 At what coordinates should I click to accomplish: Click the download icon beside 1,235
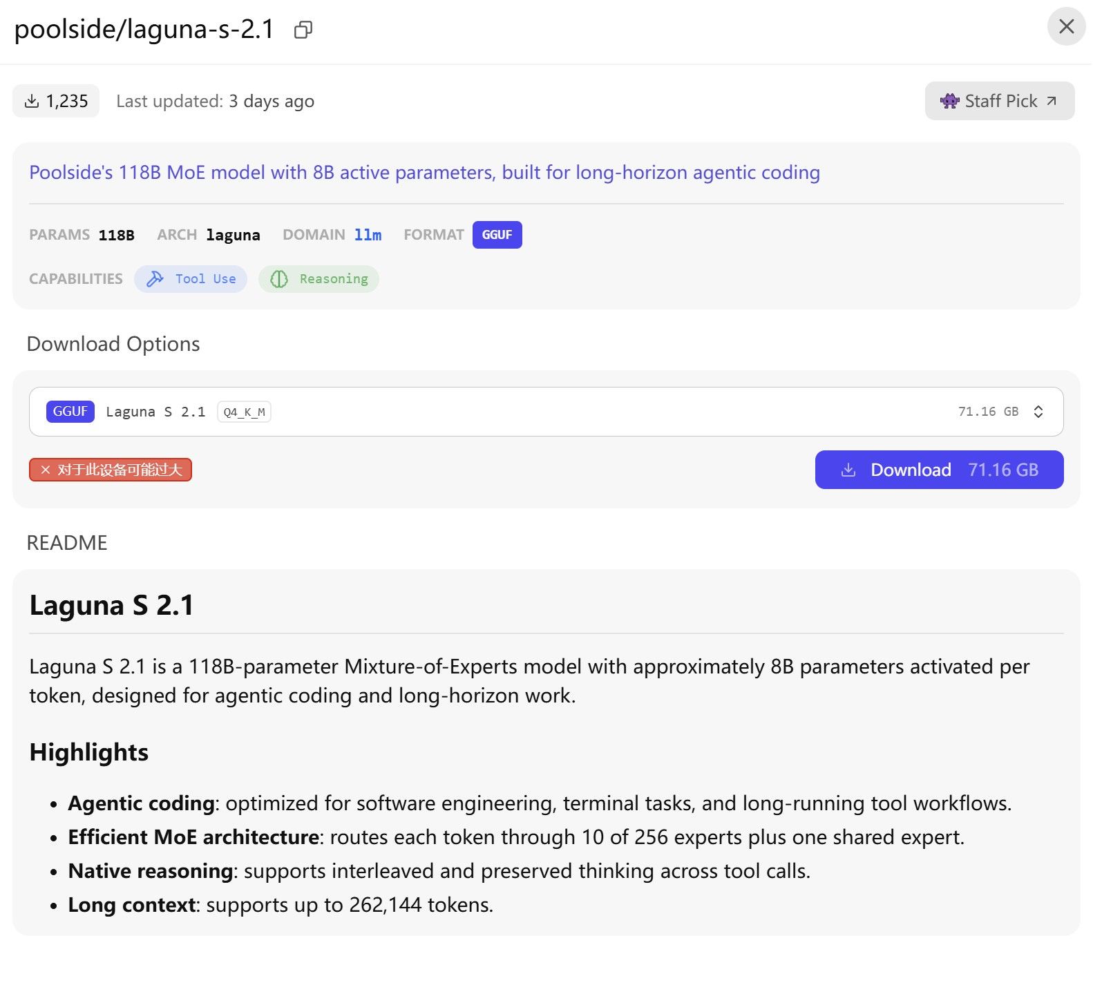click(x=32, y=101)
